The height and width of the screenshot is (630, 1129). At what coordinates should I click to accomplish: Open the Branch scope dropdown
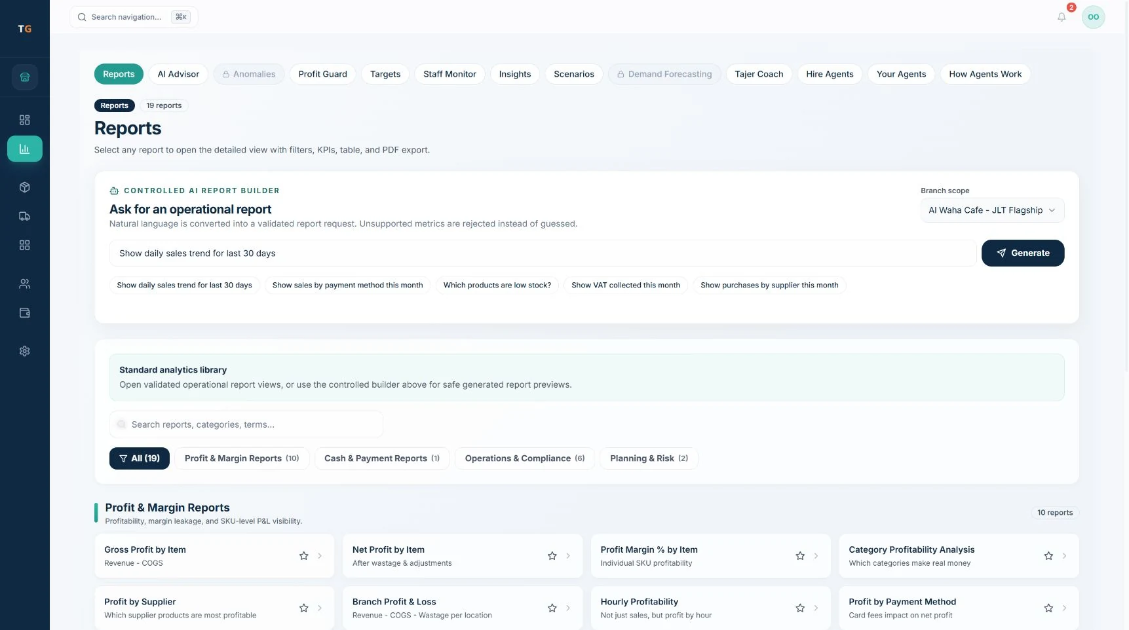pyautogui.click(x=992, y=210)
